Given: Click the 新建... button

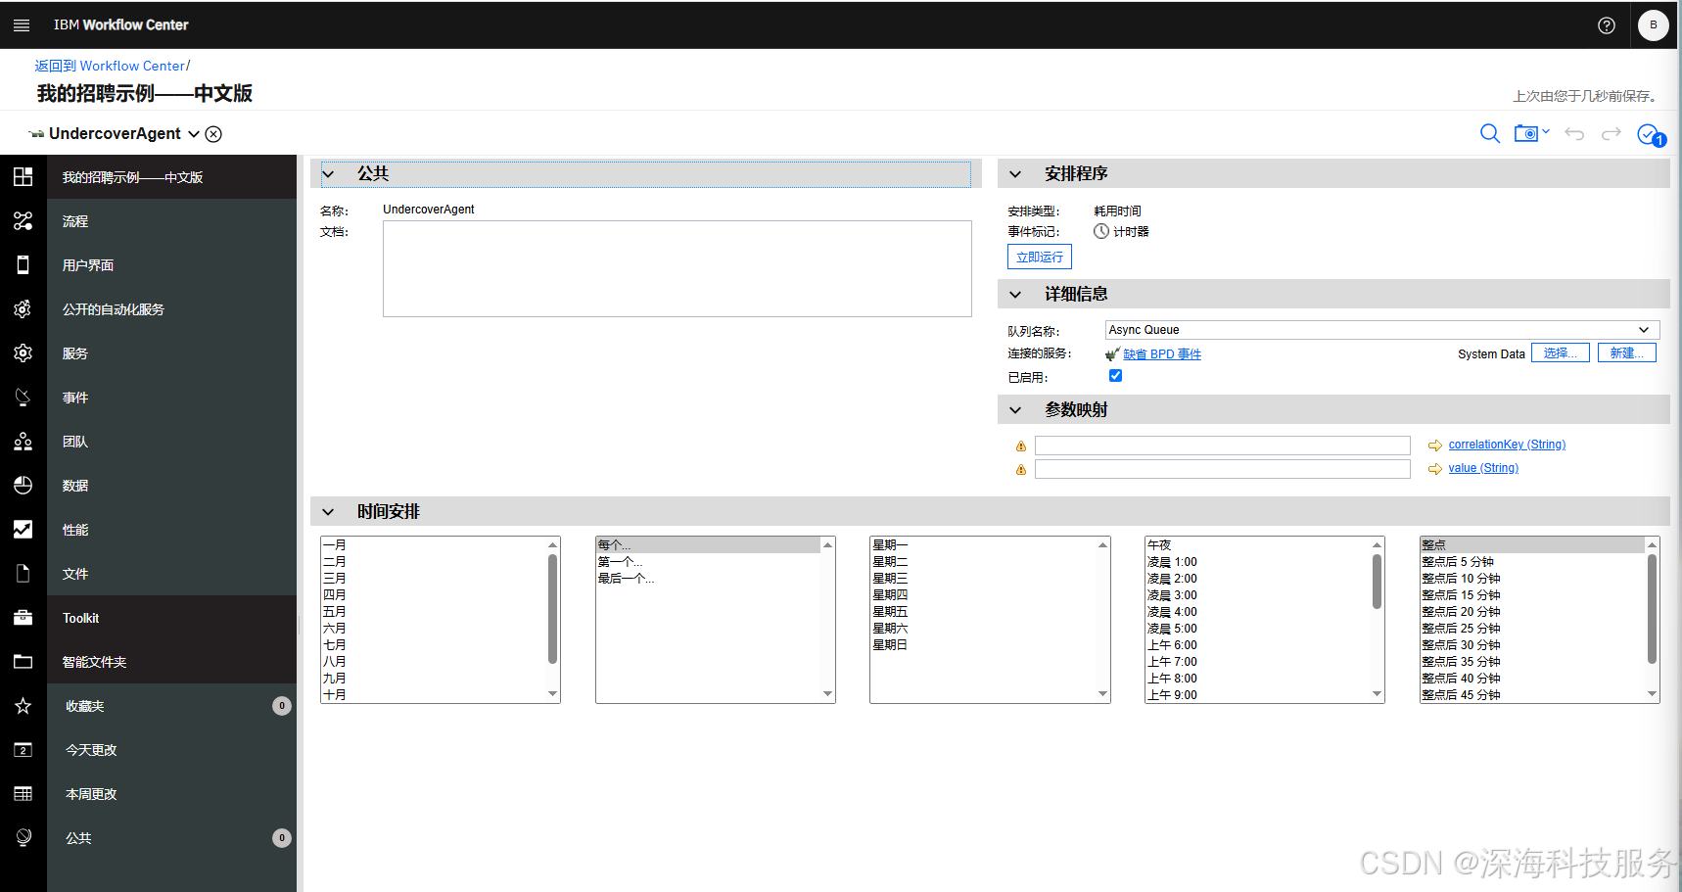Looking at the screenshot, I should pos(1627,353).
